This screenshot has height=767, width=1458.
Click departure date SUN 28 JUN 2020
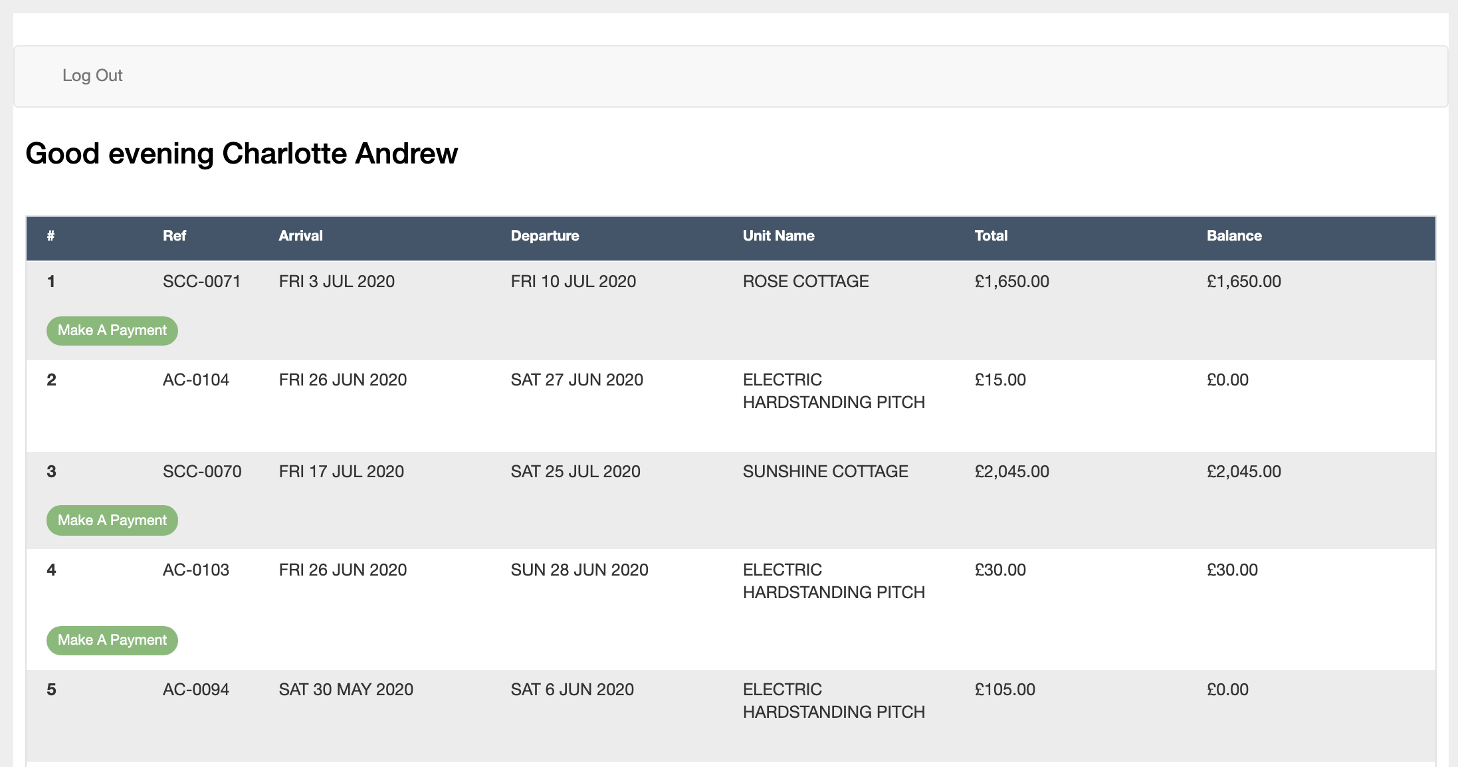[579, 570]
